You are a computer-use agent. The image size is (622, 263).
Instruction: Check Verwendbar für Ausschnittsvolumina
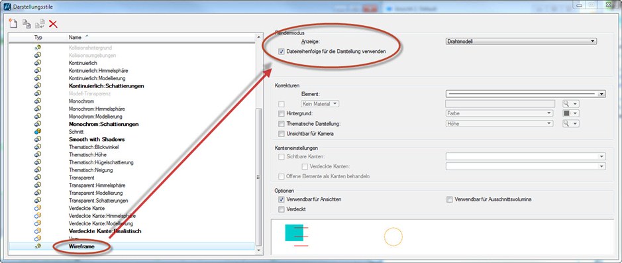coord(449,199)
